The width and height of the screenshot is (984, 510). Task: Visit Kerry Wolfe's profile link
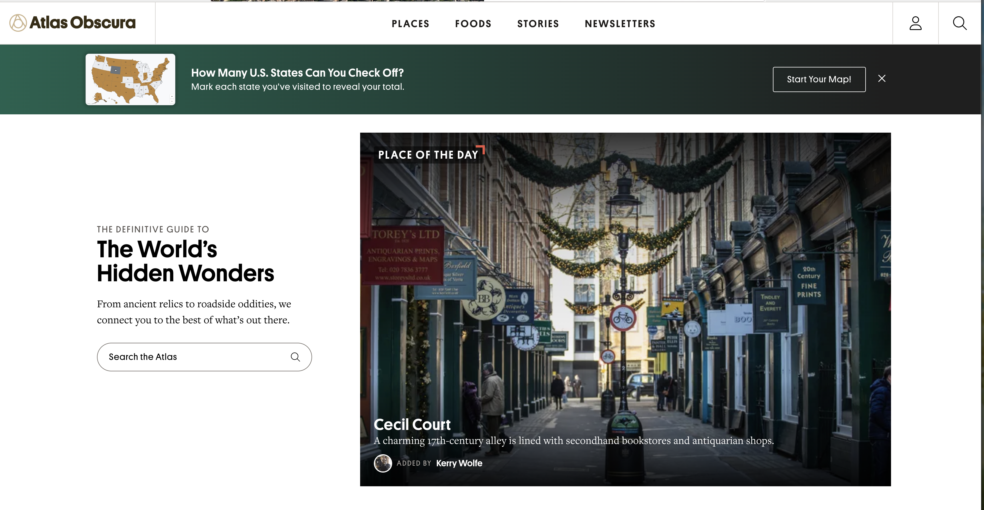(459, 463)
